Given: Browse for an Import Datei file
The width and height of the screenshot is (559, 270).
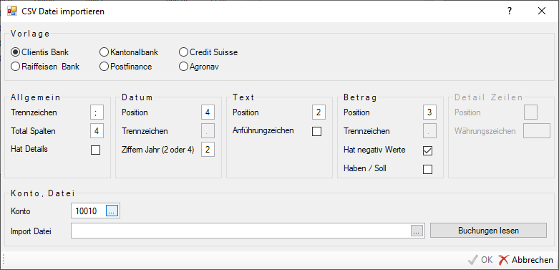Looking at the screenshot, I should pos(417,231).
